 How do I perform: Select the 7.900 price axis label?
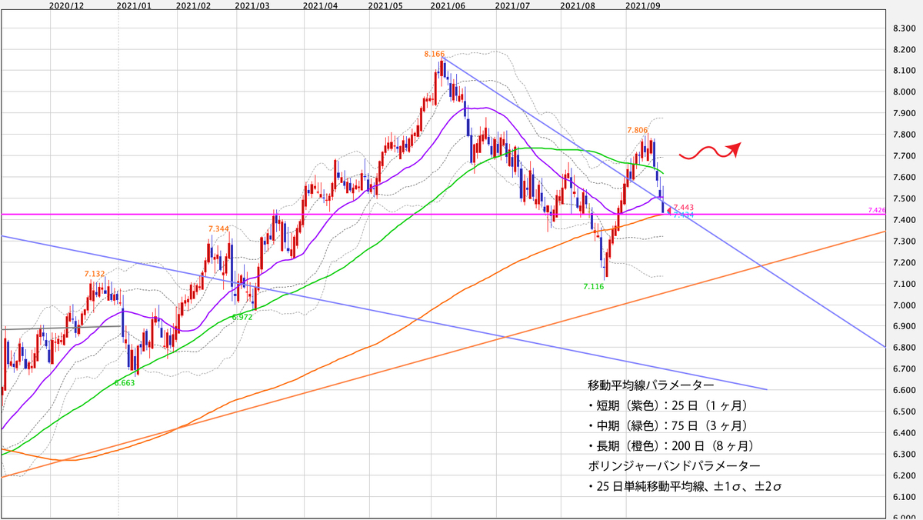point(903,114)
